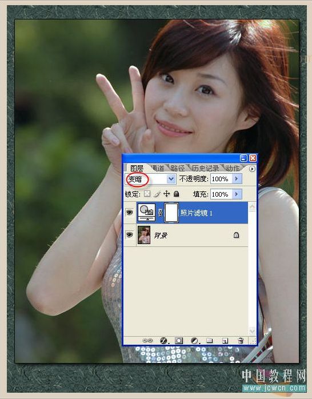Click the photo filter adjustment thumbnail

tap(146, 213)
